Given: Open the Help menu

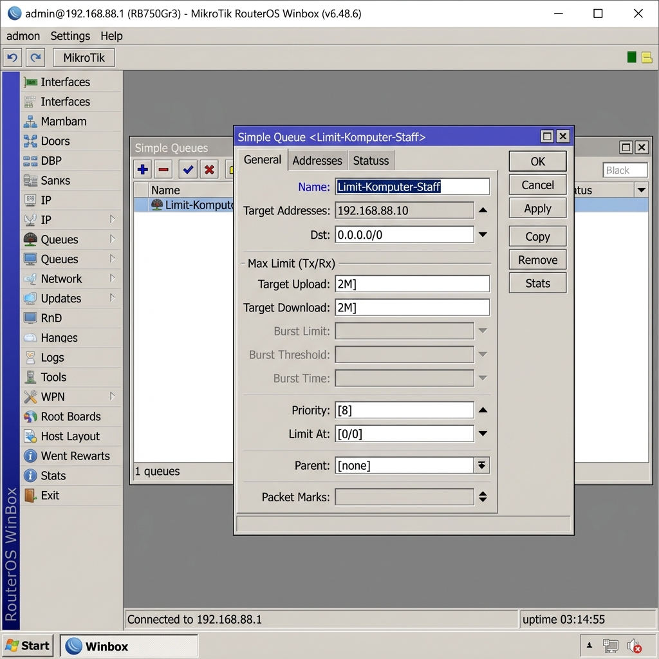Looking at the screenshot, I should [x=111, y=36].
